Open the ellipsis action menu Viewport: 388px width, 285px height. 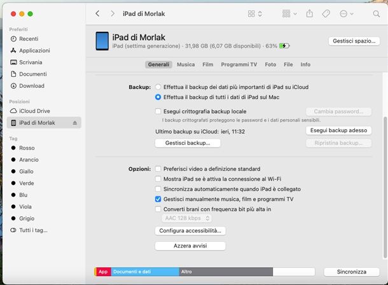point(346,13)
